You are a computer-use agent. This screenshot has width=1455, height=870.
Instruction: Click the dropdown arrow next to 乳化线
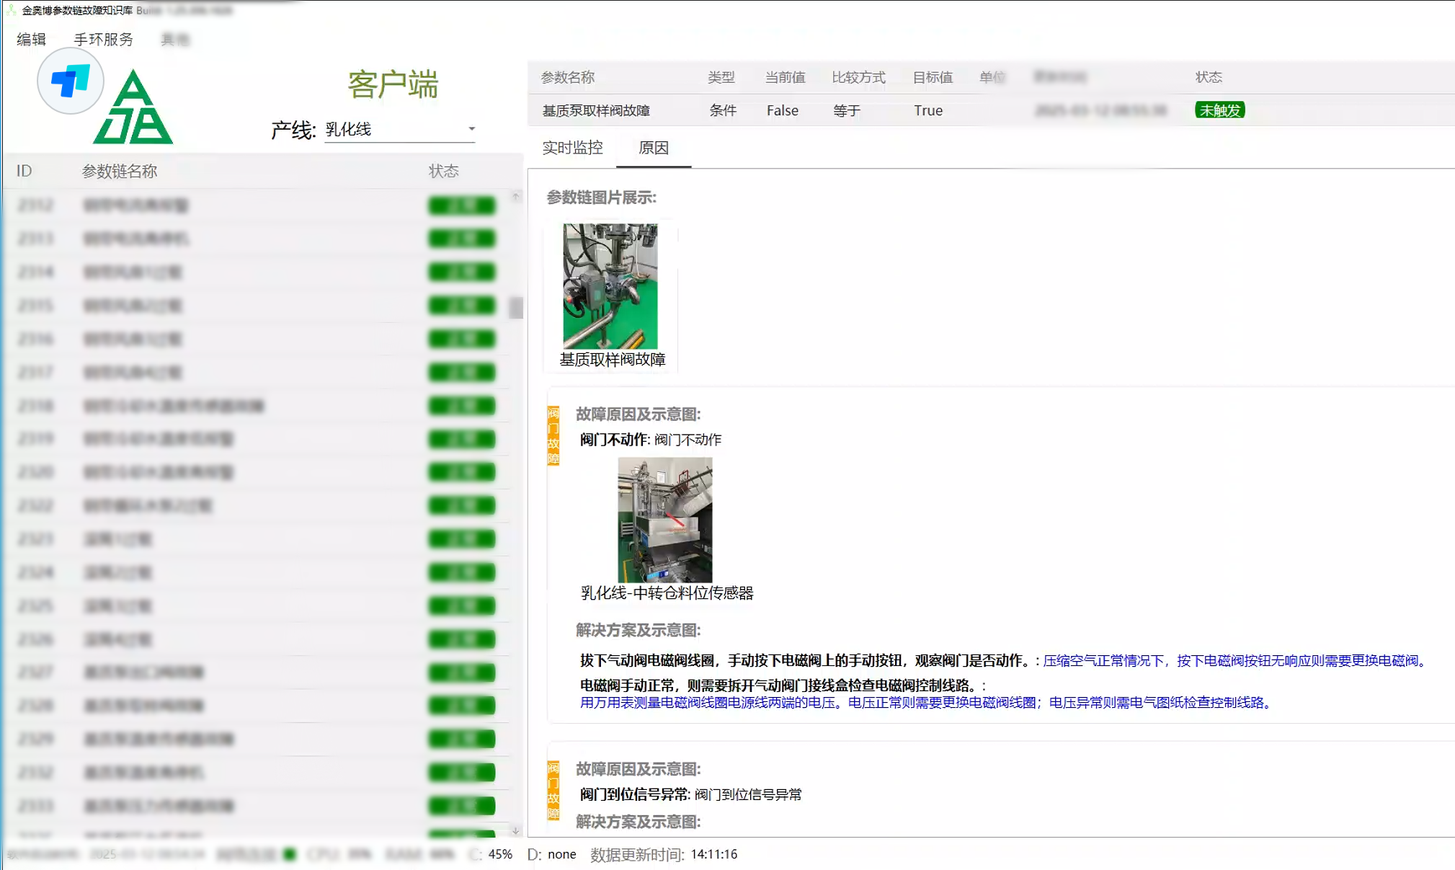471,128
